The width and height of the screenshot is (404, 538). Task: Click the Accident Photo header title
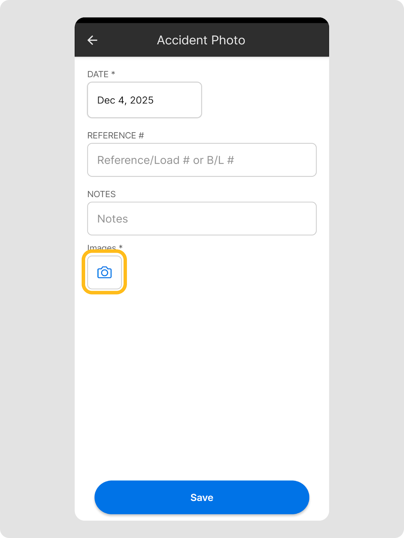[x=201, y=40]
